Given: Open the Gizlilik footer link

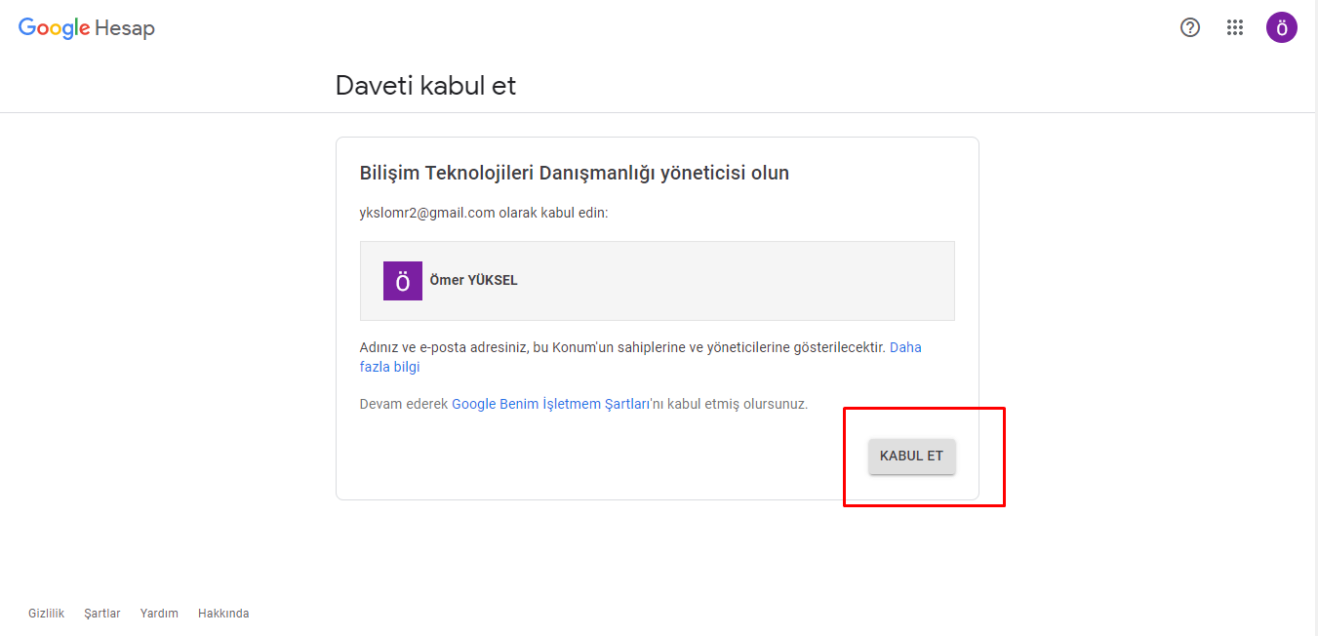Looking at the screenshot, I should click(46, 614).
